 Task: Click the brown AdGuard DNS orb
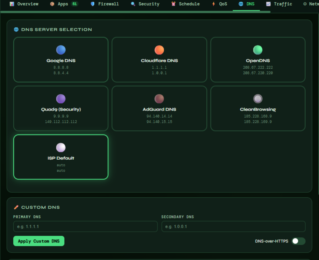159,99
